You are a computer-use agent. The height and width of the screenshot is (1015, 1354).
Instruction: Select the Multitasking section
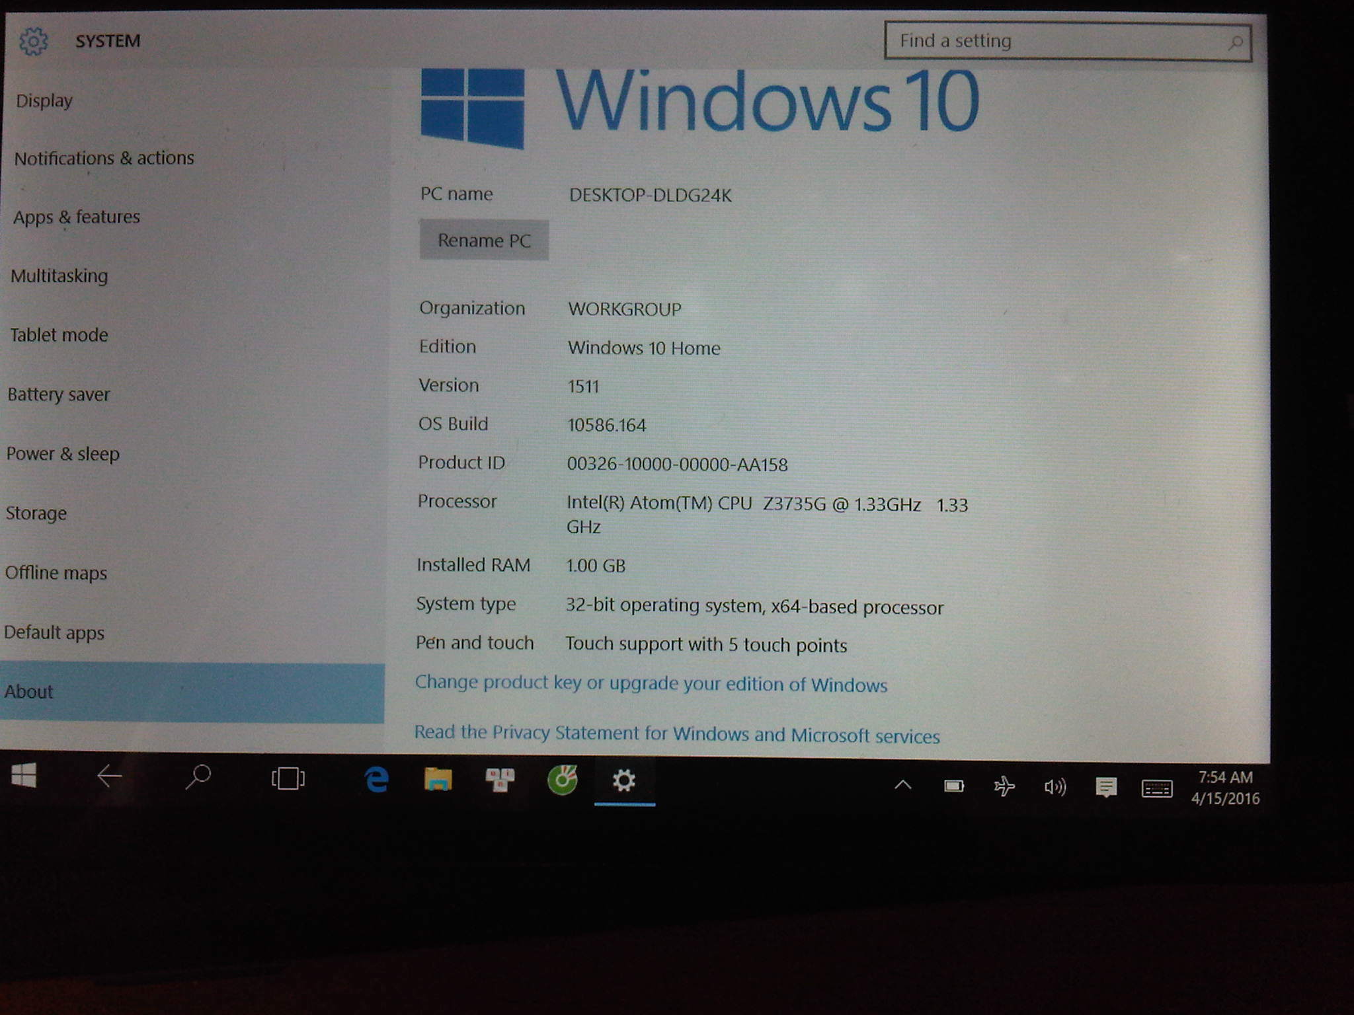(x=59, y=276)
